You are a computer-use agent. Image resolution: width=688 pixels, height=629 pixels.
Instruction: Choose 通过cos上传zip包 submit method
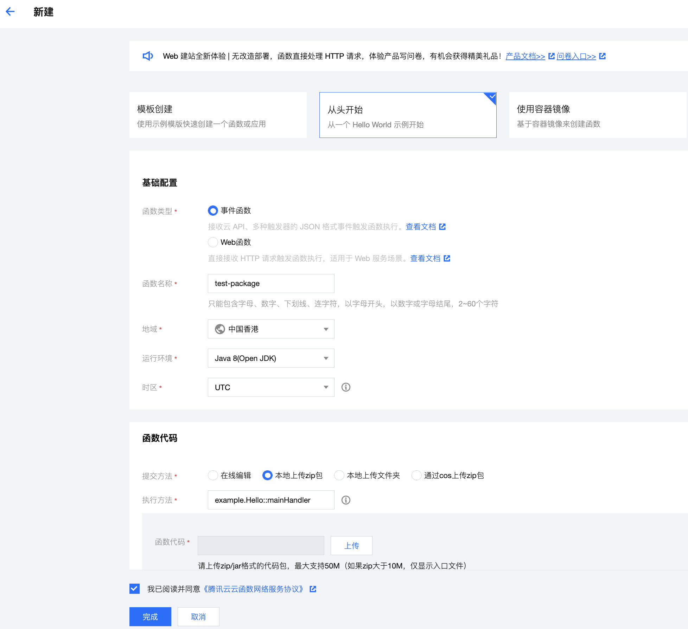[416, 476]
